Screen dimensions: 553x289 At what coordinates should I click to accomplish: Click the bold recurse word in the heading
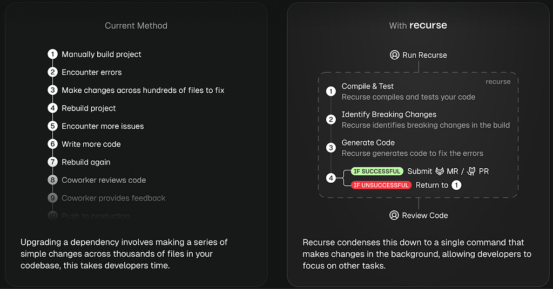coord(428,25)
